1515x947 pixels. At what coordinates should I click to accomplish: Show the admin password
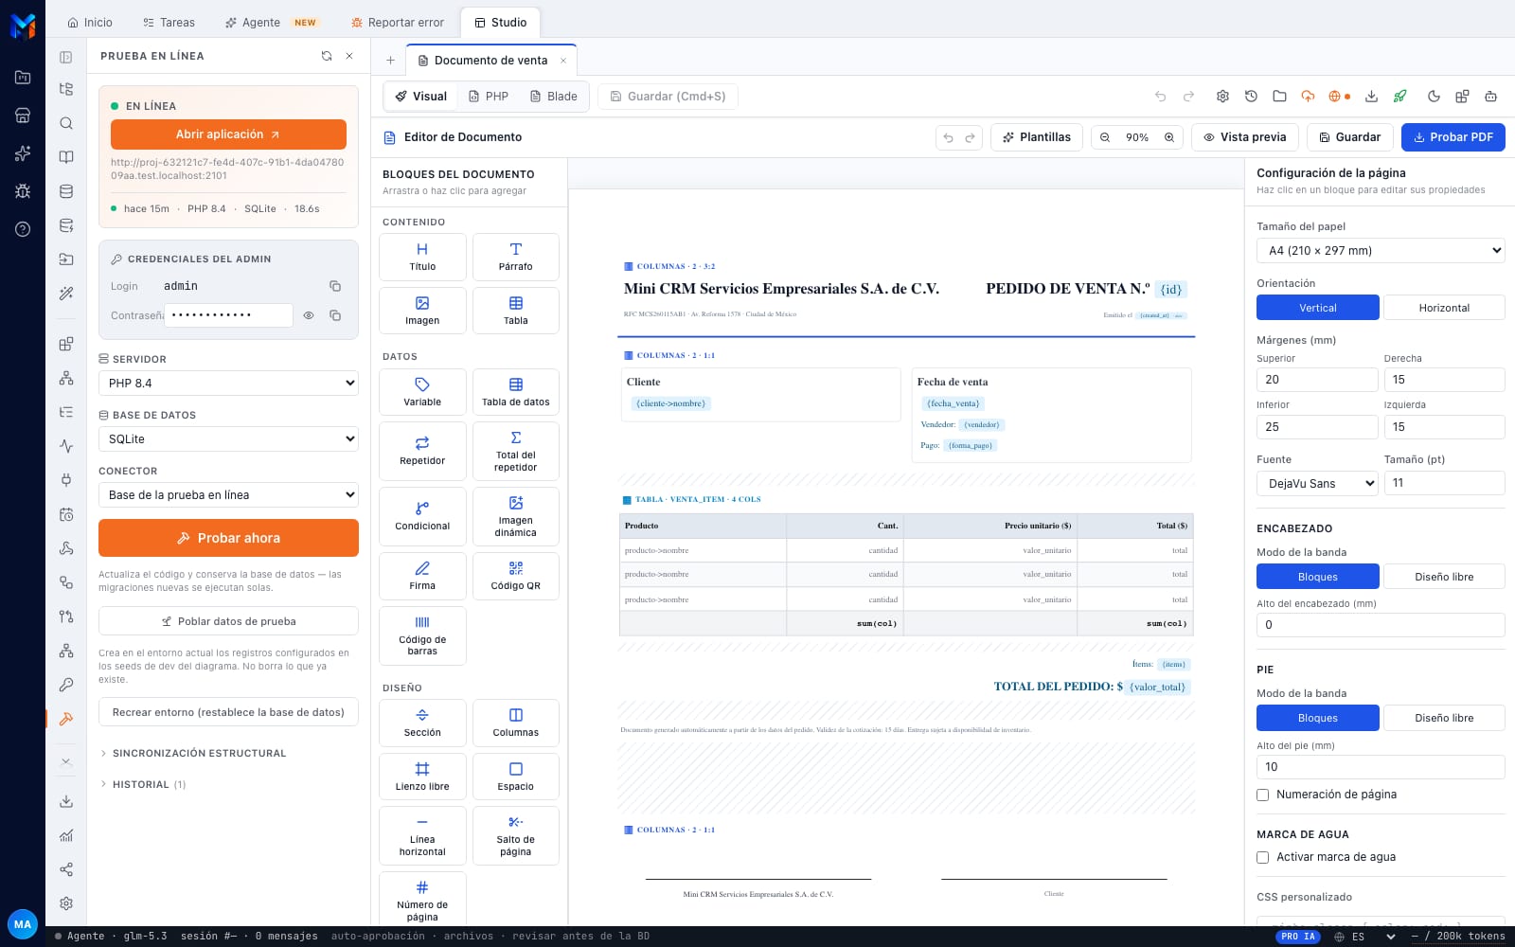309,315
